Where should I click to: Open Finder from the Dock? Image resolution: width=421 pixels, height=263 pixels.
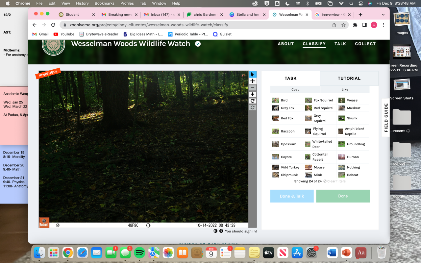(39, 252)
